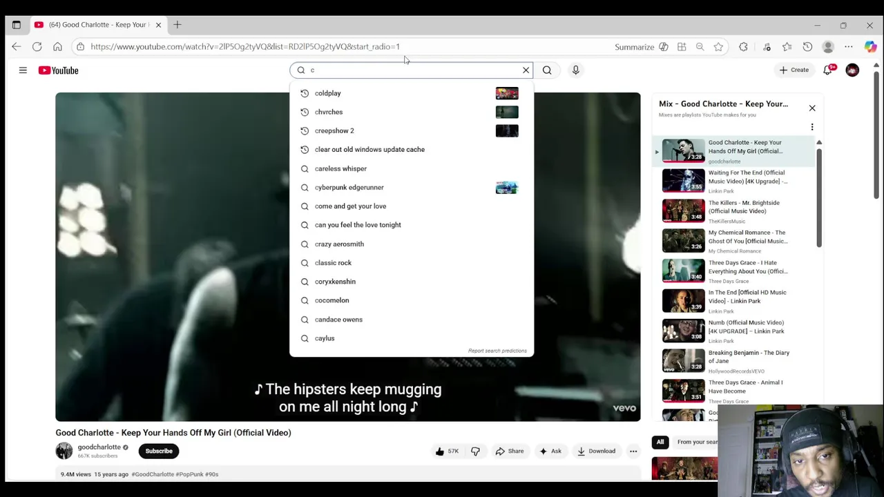Select the coldplay search suggestion
The image size is (884, 497).
click(412, 93)
